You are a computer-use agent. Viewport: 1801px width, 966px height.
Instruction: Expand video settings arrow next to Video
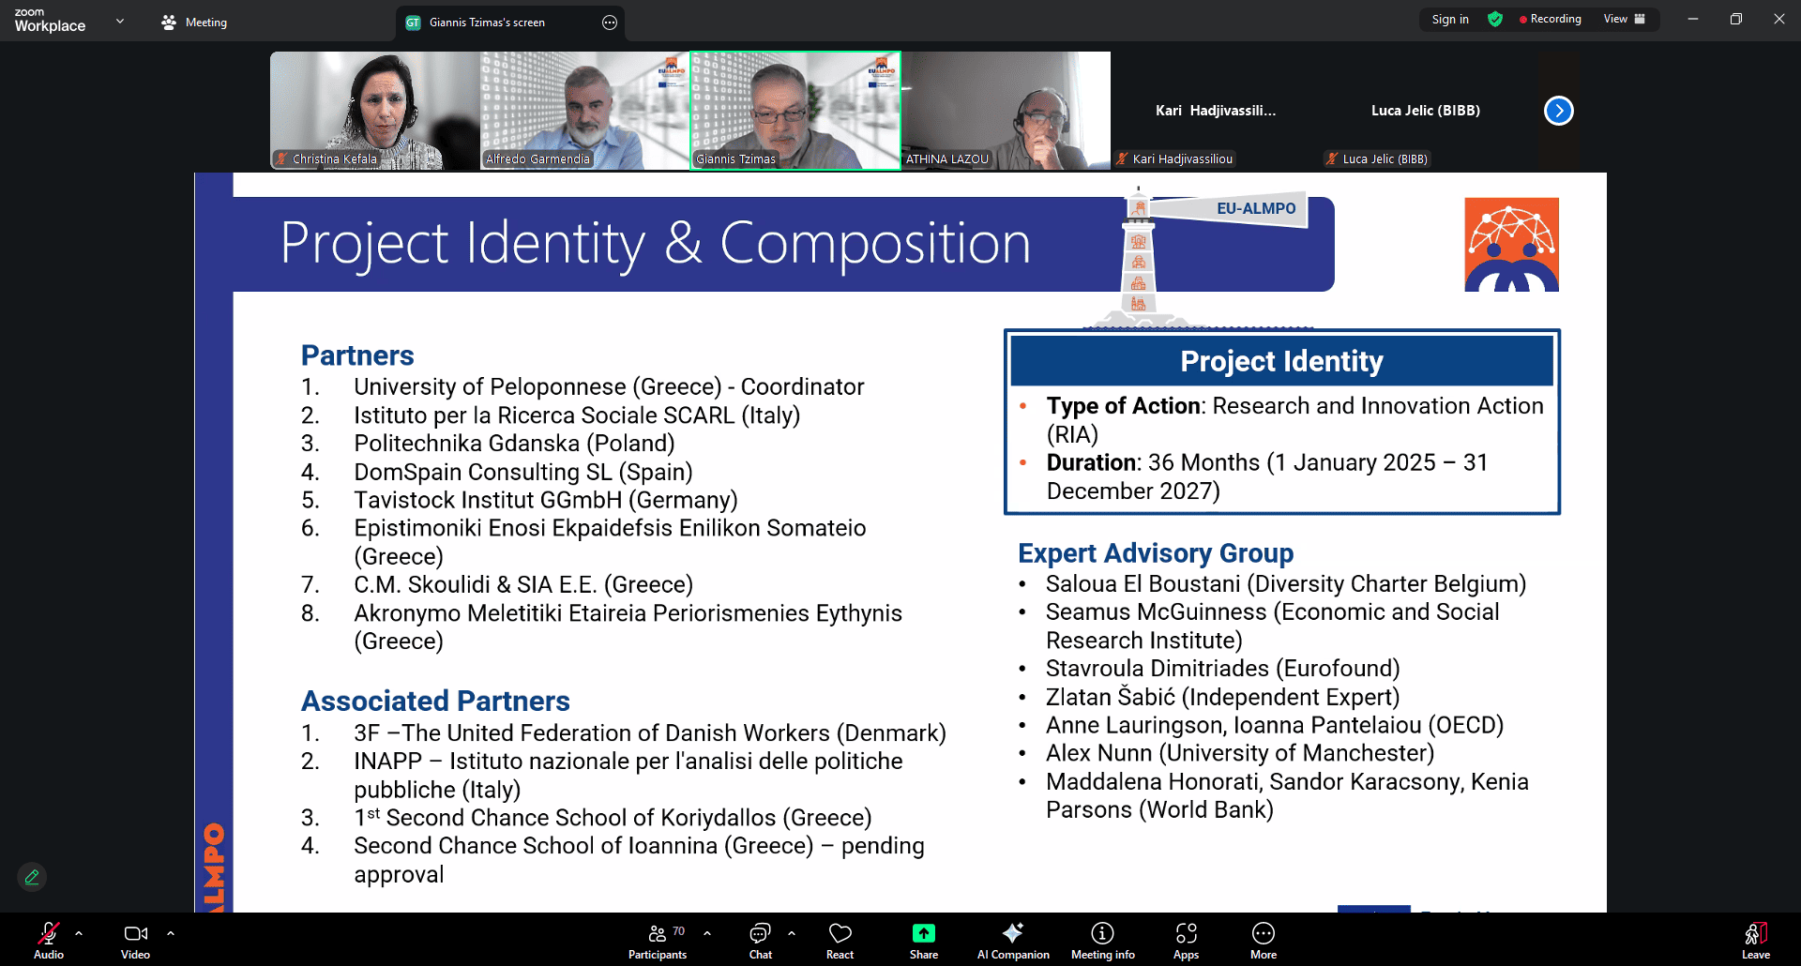(x=171, y=933)
